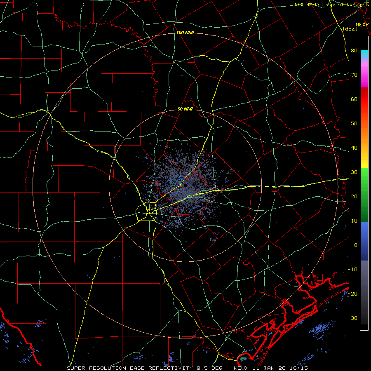Click the 50 NMI range ring label

(x=185, y=109)
